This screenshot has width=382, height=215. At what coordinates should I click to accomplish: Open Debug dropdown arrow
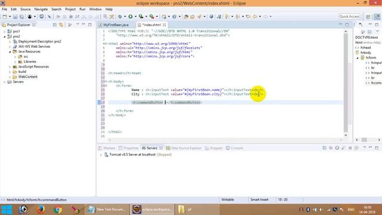125,17
